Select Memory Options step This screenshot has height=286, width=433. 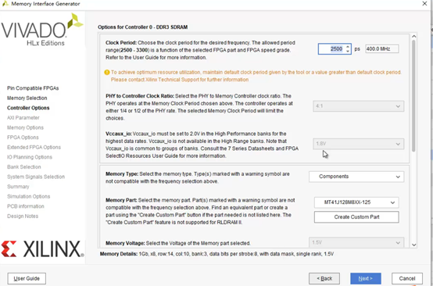[x=26, y=127]
